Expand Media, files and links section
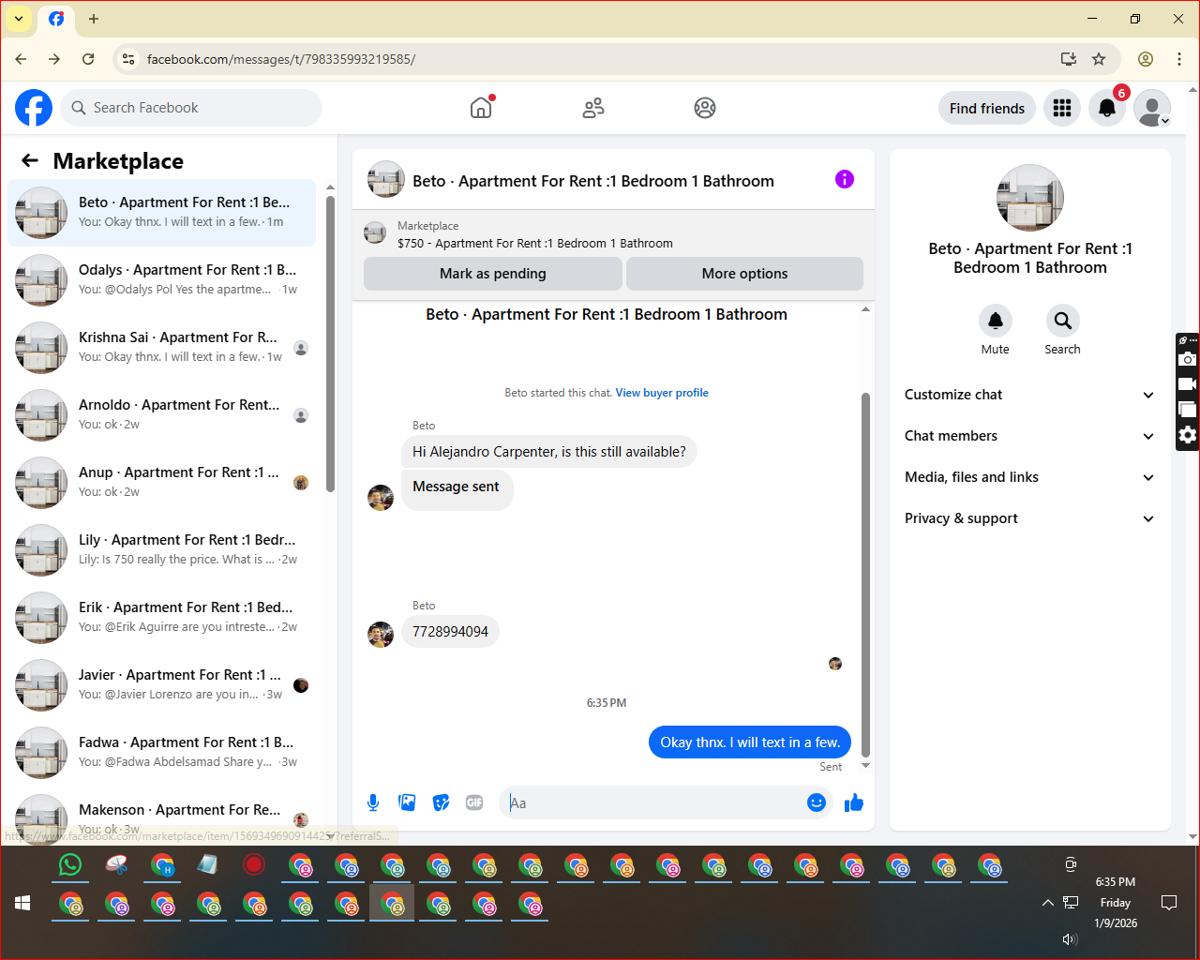Image resolution: width=1200 pixels, height=960 pixels. tap(1029, 477)
